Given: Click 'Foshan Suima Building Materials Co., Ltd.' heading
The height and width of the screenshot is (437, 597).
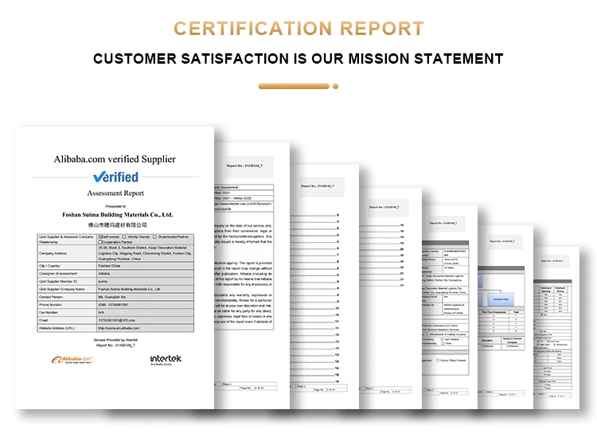Looking at the screenshot, I should pyautogui.click(x=118, y=215).
